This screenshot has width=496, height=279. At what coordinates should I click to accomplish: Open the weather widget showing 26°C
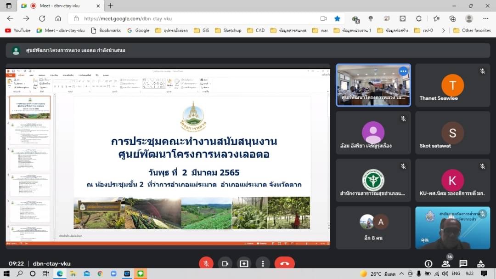pyautogui.click(x=378, y=273)
